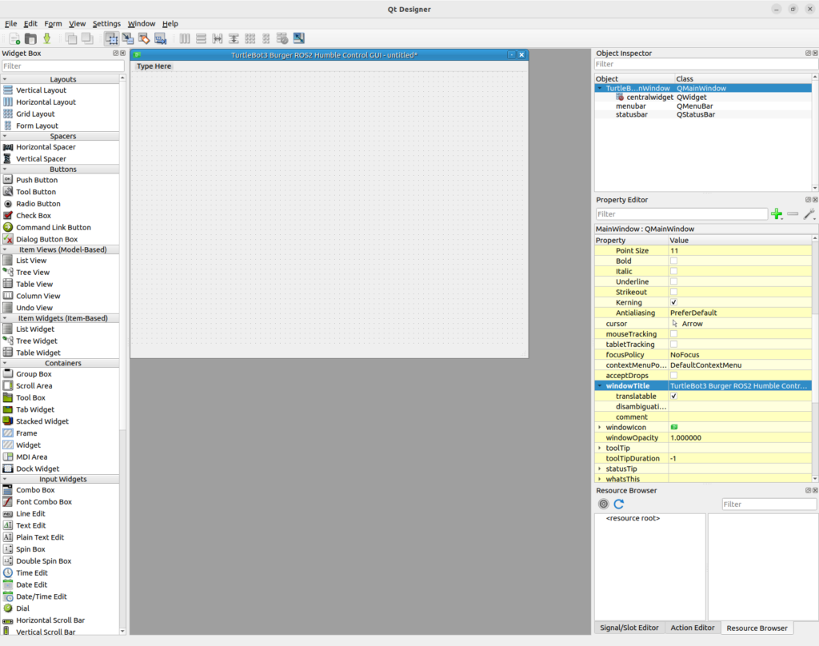Click Lay Out in Form Layout icon
This screenshot has height=646, width=819.
266,38
